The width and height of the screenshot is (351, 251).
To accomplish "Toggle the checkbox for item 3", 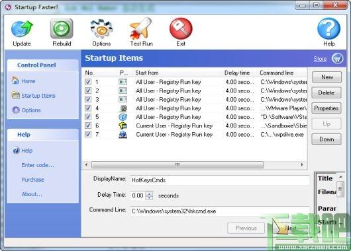I will (x=88, y=99).
